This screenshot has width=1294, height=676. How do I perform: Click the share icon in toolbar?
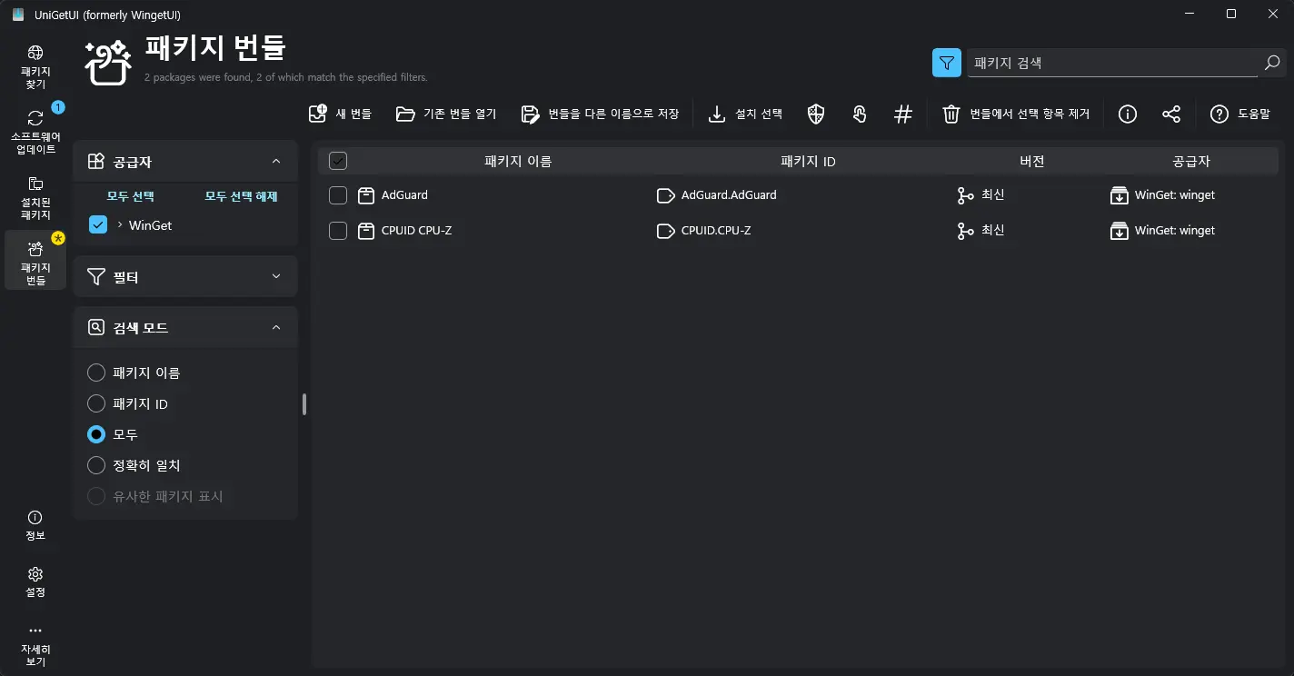[1171, 114]
